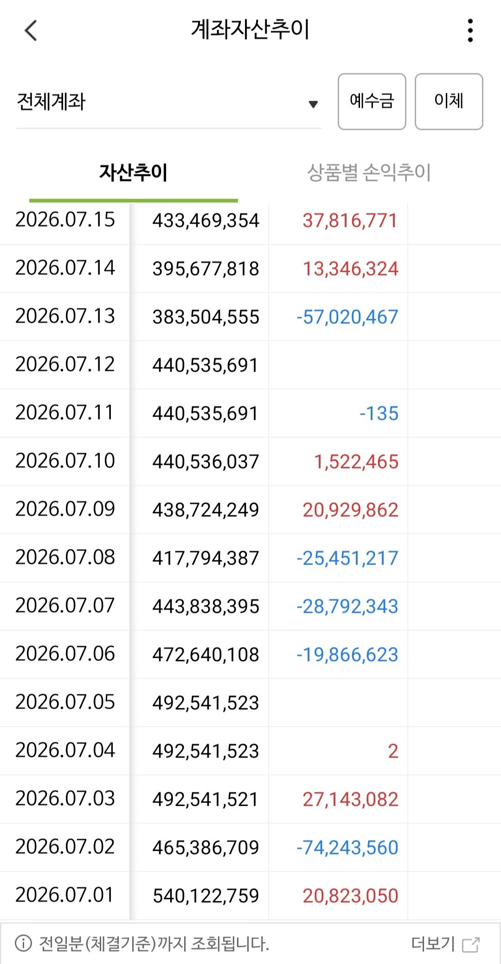The image size is (501, 964).
Task: Tap the 2026.07.06 date cell
Action: (65, 654)
